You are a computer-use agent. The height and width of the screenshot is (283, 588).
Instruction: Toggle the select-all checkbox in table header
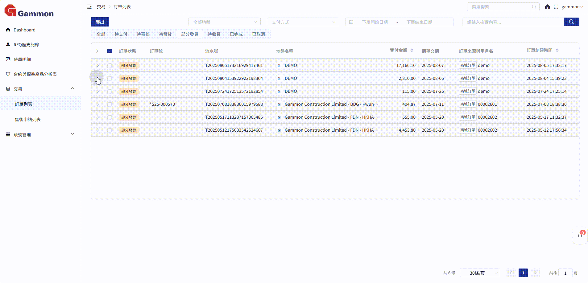pos(110,51)
